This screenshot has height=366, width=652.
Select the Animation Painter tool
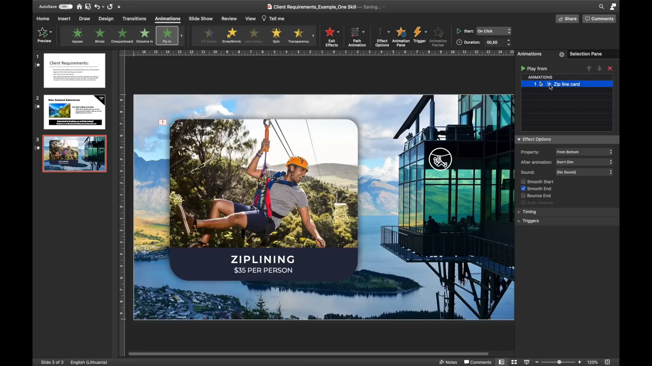click(x=438, y=36)
